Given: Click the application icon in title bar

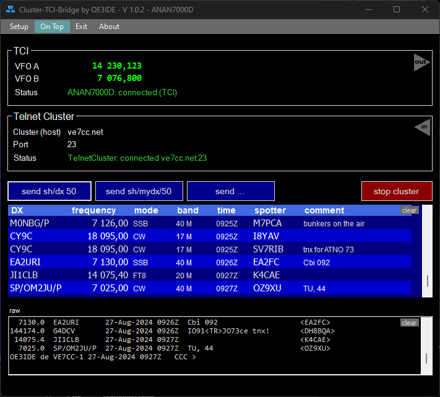Looking at the screenshot, I should [x=11, y=9].
